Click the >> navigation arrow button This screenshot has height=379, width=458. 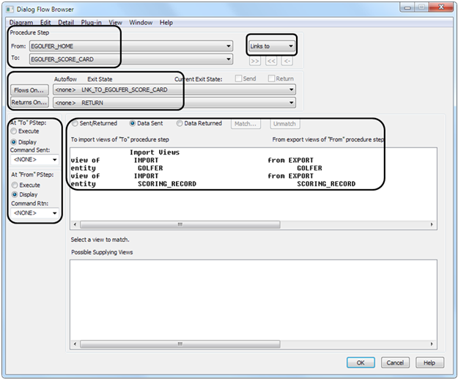(254, 62)
